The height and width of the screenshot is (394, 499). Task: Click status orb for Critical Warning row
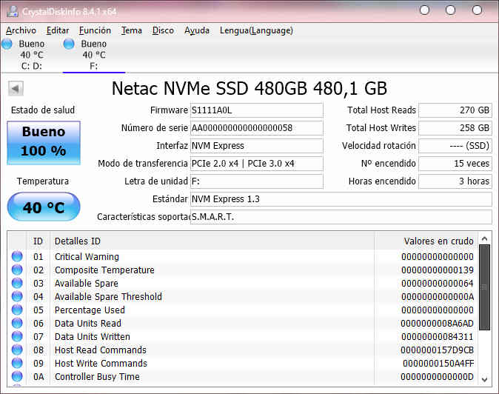tap(17, 256)
